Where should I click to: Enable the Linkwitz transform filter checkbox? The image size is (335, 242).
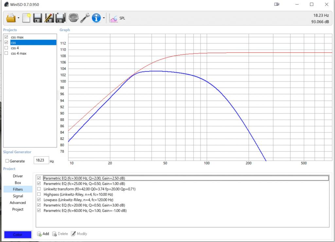[39, 189]
